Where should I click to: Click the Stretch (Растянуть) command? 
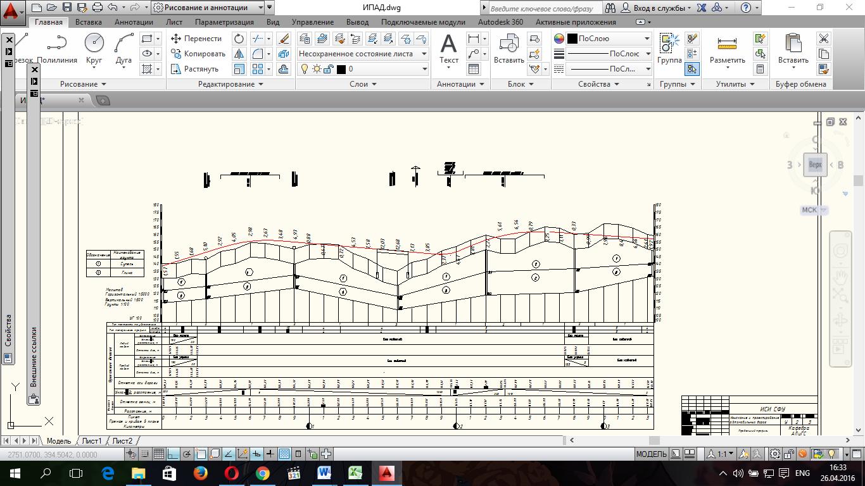pos(195,69)
